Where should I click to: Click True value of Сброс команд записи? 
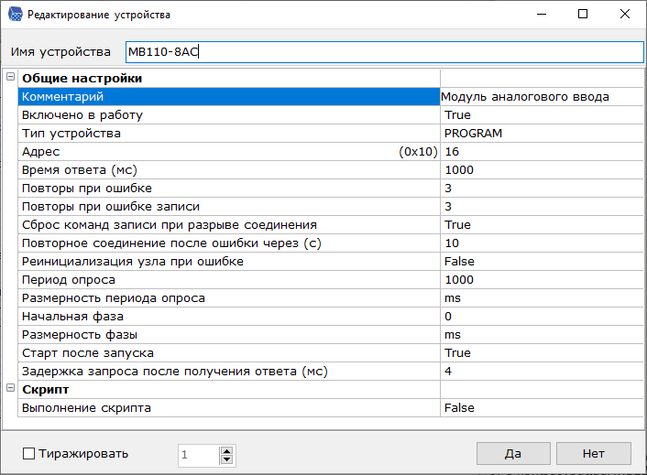pyautogui.click(x=542, y=225)
